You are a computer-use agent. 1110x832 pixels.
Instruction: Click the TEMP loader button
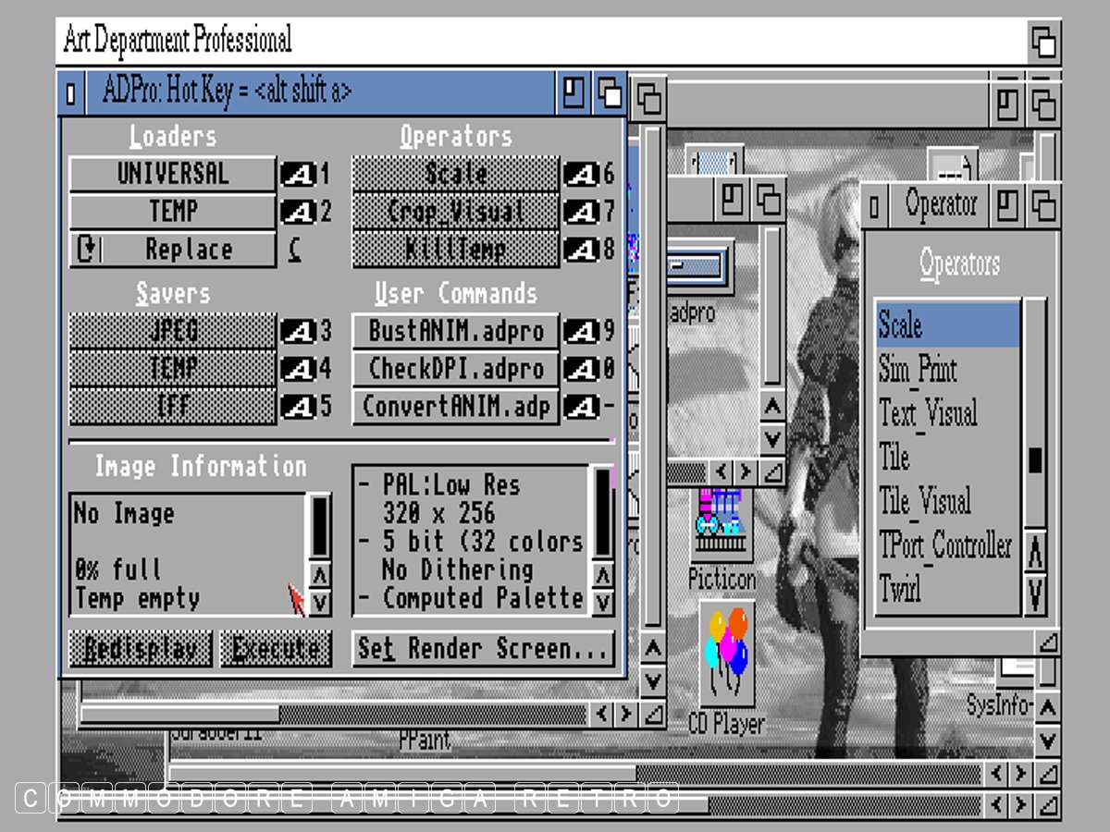point(172,212)
